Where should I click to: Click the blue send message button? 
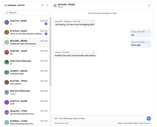tap(149, 118)
